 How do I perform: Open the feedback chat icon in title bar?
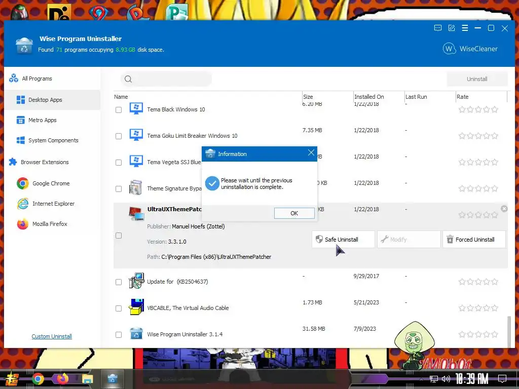click(437, 28)
